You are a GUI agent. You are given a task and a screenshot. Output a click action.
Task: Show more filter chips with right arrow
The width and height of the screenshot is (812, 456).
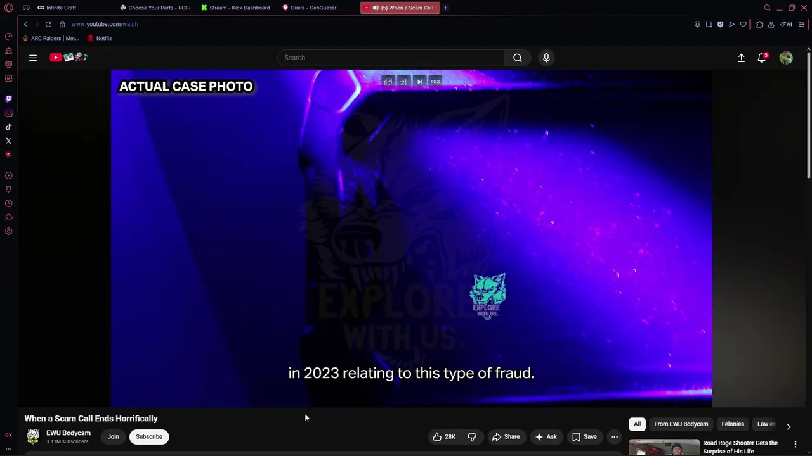(789, 426)
